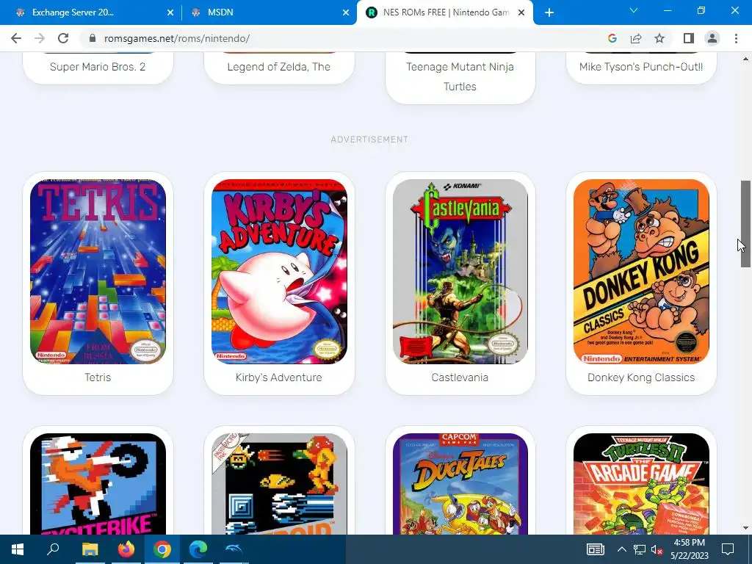Open the Excitebike cover image

point(98,484)
